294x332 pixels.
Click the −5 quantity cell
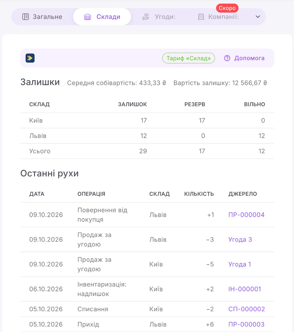click(210, 264)
